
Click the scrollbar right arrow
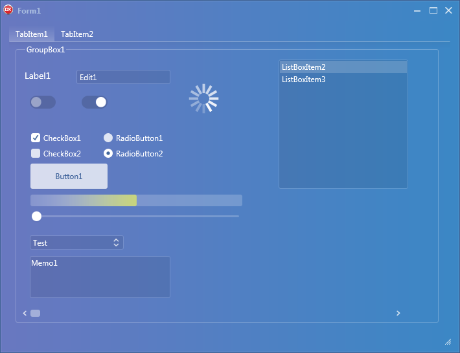pos(398,313)
